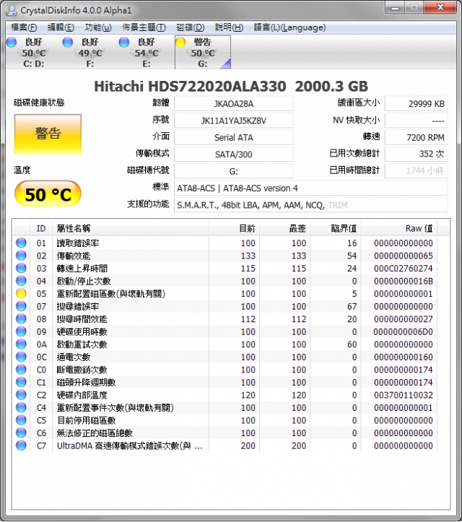The height and width of the screenshot is (522, 462).
Task: Click the 352 次 power-on count field
Action: point(416,154)
